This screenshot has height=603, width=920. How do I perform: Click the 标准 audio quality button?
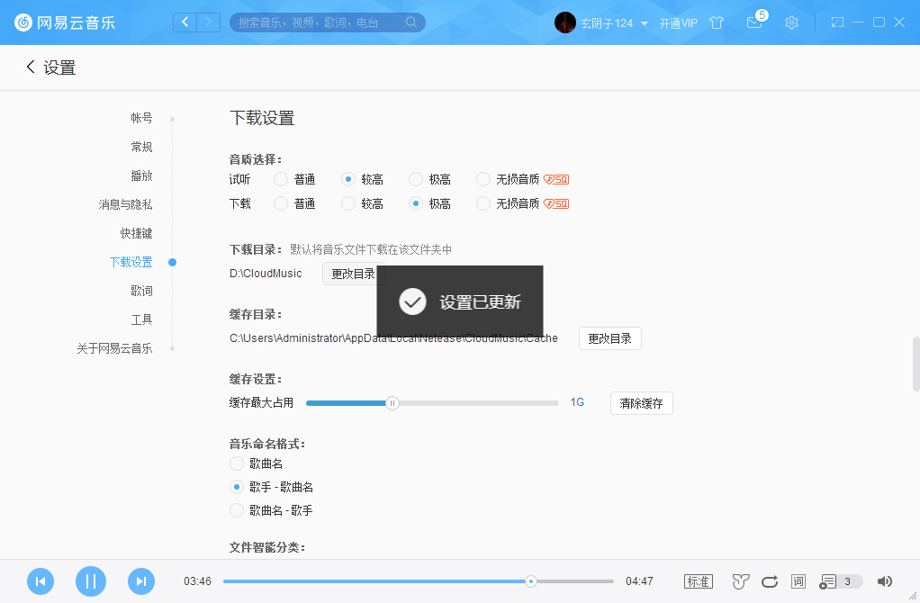pyautogui.click(x=699, y=581)
